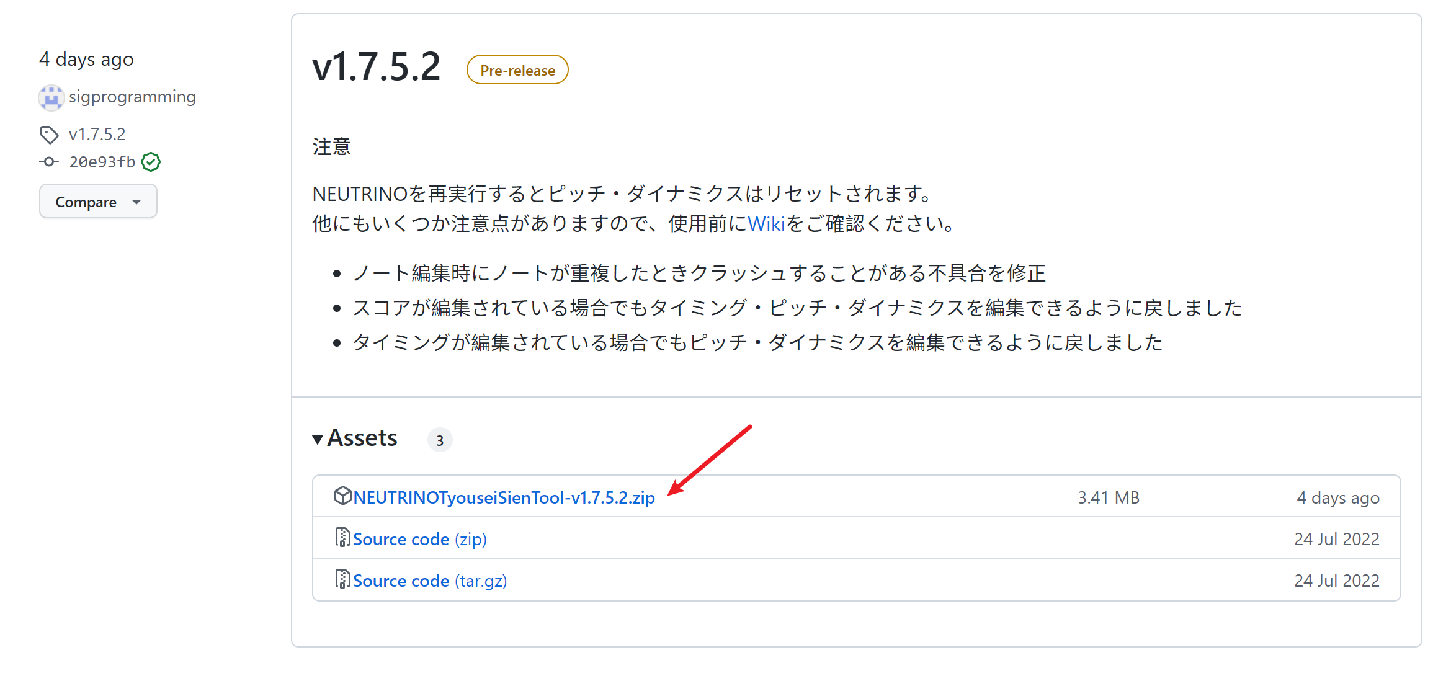Viewport: 1451px width, 681px height.
Task: Click the bullet starting スコアが編集されている
Action: pyautogui.click(x=797, y=308)
